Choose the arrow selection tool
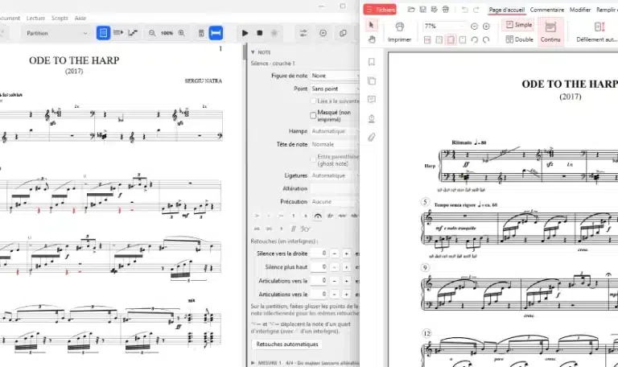Viewport: 618px width, 367px height. (x=371, y=25)
